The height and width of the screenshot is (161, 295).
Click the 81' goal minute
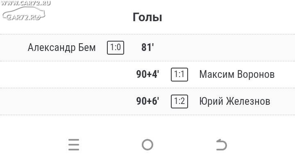147,47
